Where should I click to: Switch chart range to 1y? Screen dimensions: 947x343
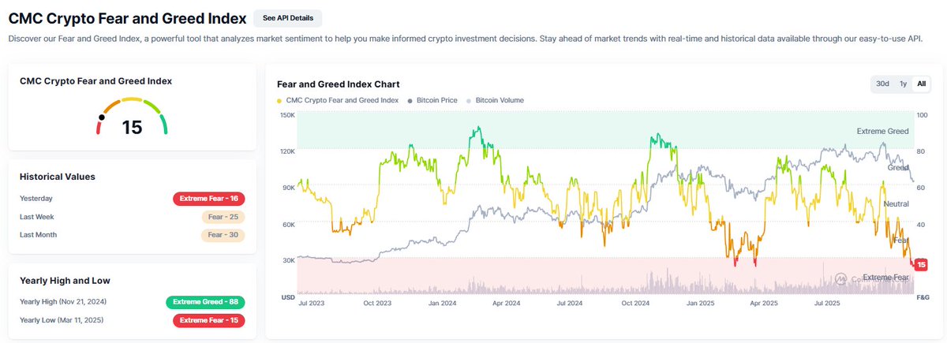[x=903, y=84]
